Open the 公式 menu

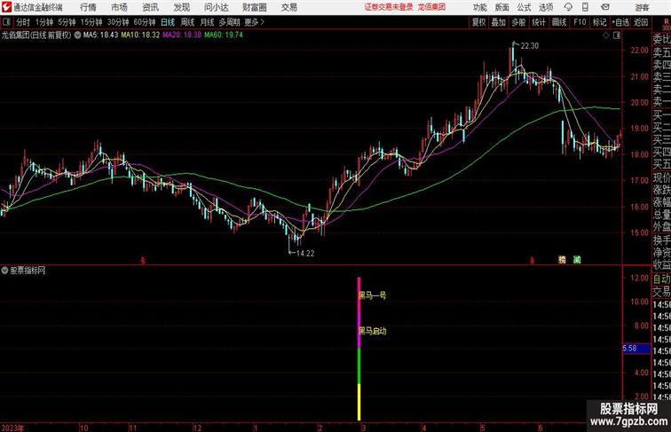coord(524,7)
